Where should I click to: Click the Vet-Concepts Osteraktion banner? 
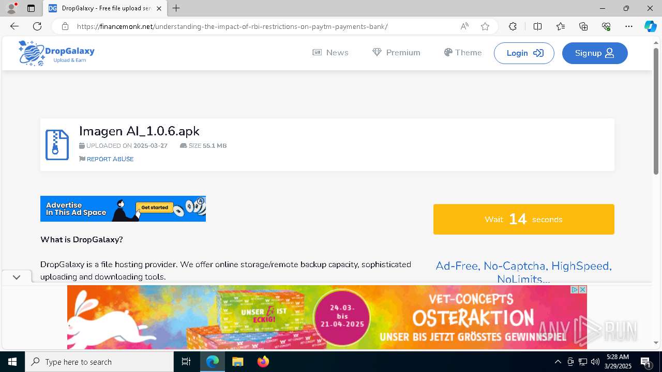pyautogui.click(x=327, y=317)
